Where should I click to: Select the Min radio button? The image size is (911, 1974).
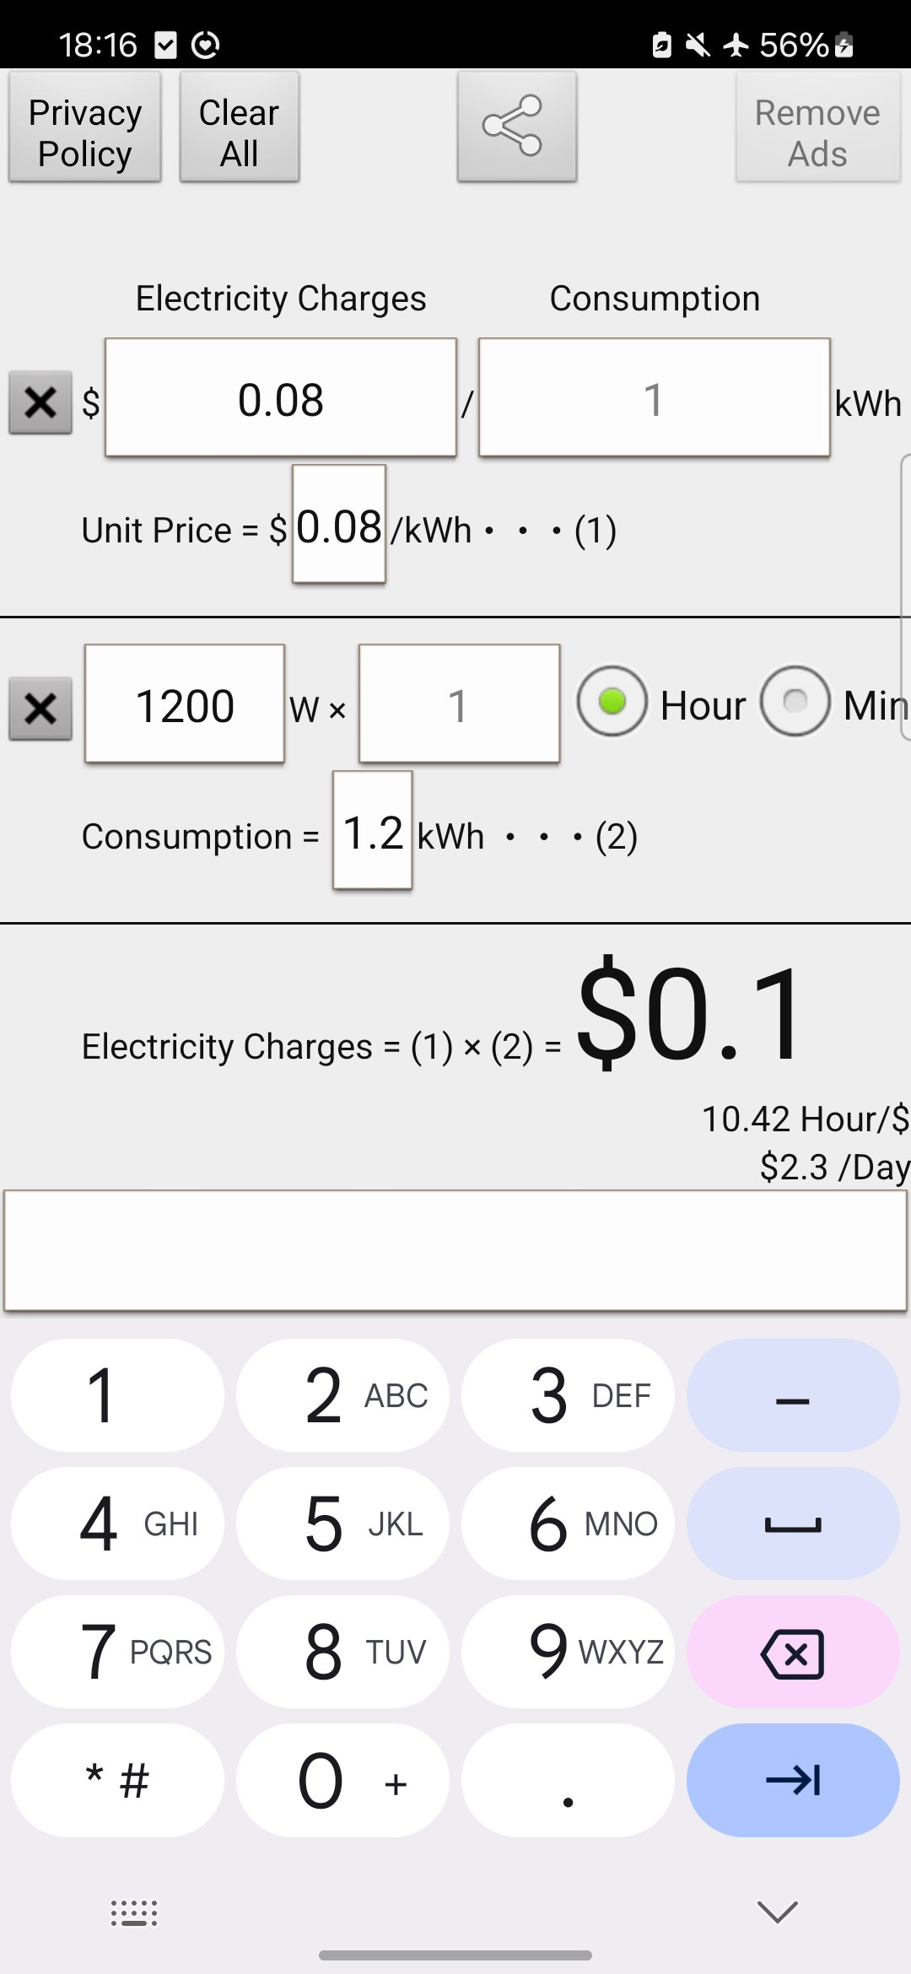(x=795, y=702)
